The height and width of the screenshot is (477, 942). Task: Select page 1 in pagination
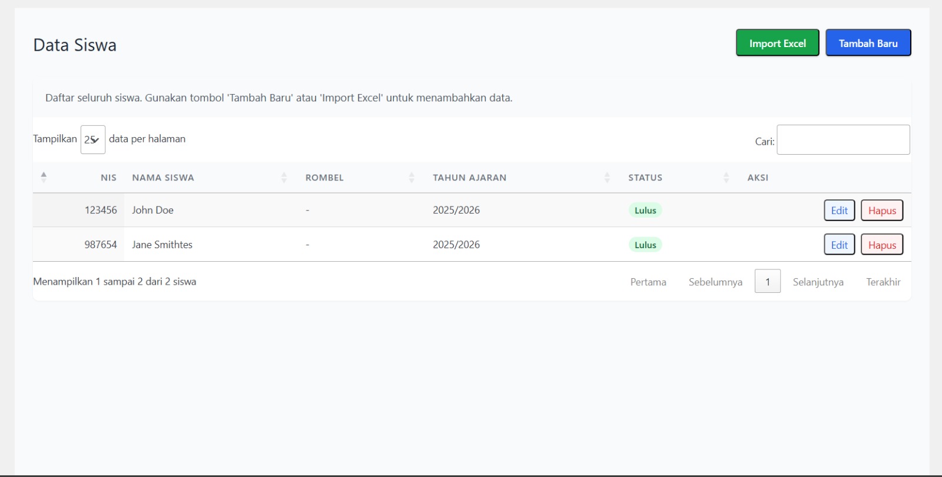767,282
